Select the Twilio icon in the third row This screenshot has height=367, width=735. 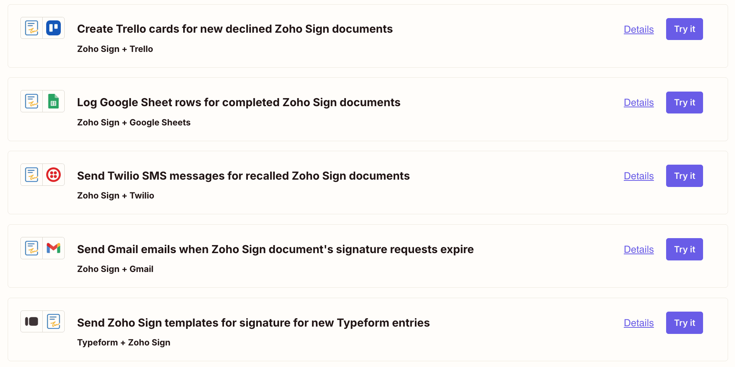(53, 175)
